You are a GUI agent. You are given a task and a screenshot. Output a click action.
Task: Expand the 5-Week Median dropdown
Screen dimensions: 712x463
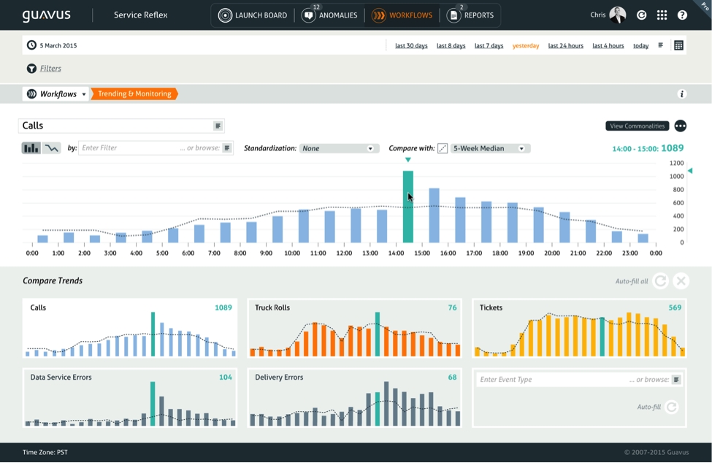pyautogui.click(x=489, y=148)
